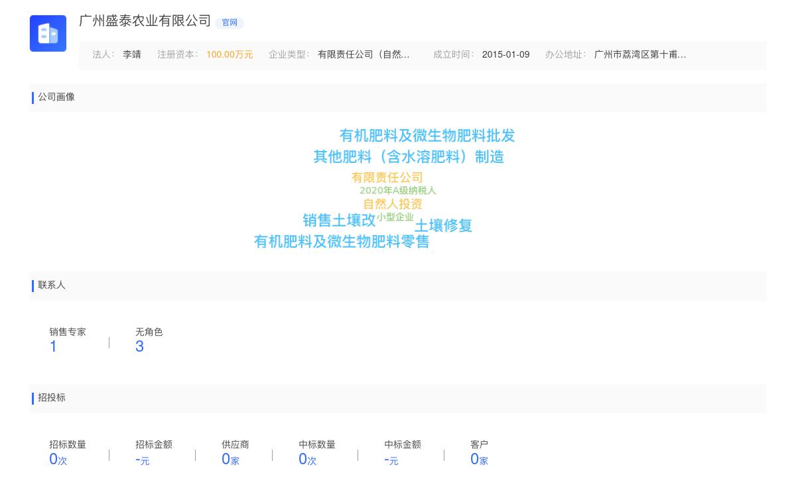Click the 销售土壤改 tag
Screen dimensions: 796x498
339,220
